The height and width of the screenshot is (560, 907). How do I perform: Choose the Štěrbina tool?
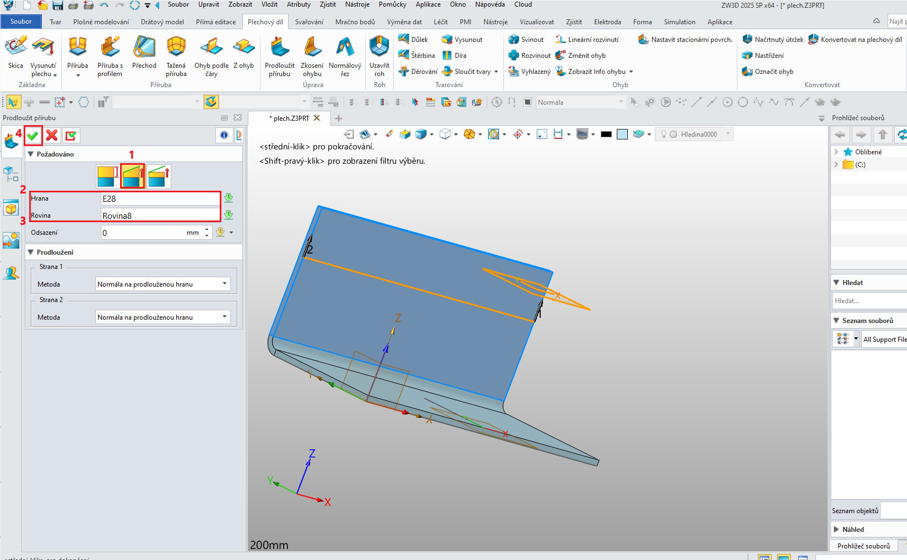(x=417, y=56)
